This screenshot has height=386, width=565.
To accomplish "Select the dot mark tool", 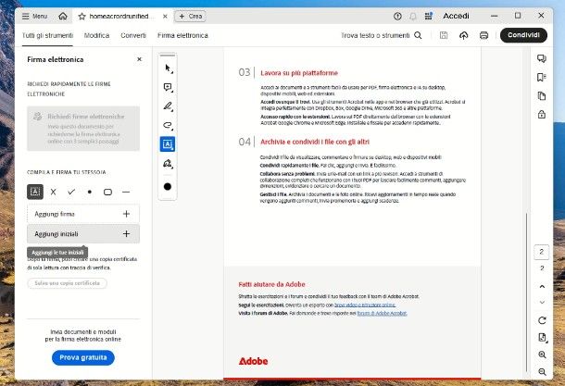I will [x=89, y=192].
